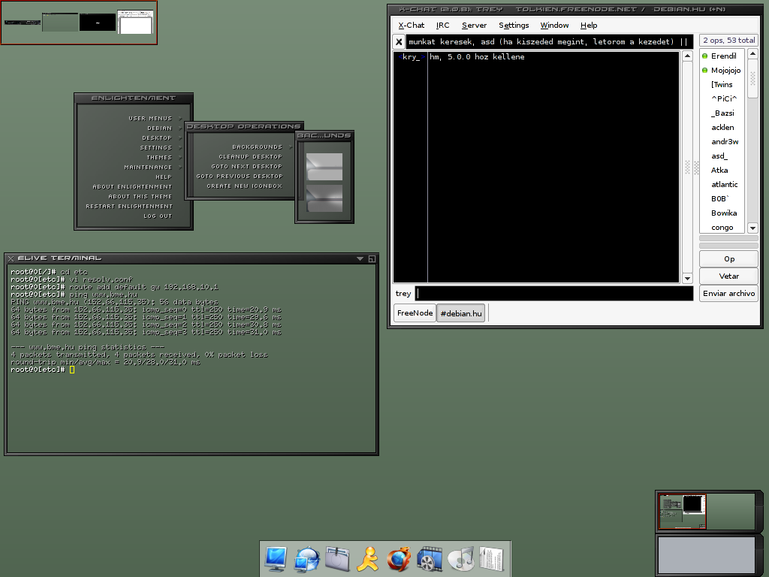Image resolution: width=769 pixels, height=577 pixels.
Task: Select Restart Enlightenment
Action: (131, 206)
